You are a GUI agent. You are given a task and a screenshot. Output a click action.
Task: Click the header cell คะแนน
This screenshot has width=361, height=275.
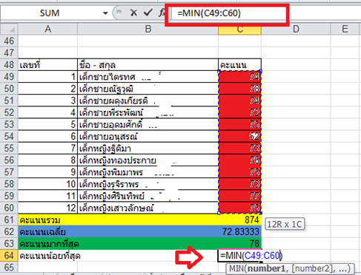point(239,65)
